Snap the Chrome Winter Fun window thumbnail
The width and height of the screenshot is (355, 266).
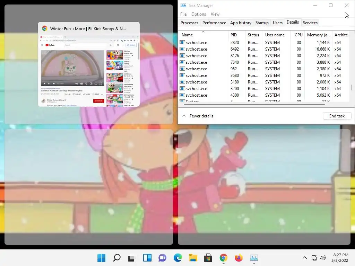89,64
